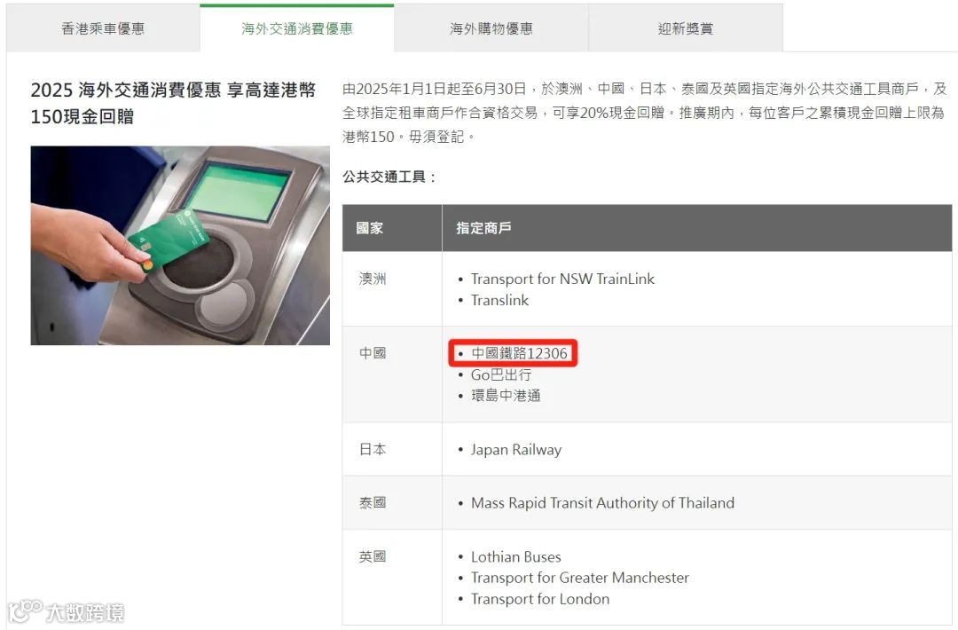Click the 國家 column header
Screen dimensions: 958x630
(370, 228)
